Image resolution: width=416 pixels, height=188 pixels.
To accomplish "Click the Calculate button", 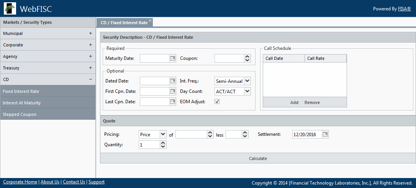I will point(258,158).
